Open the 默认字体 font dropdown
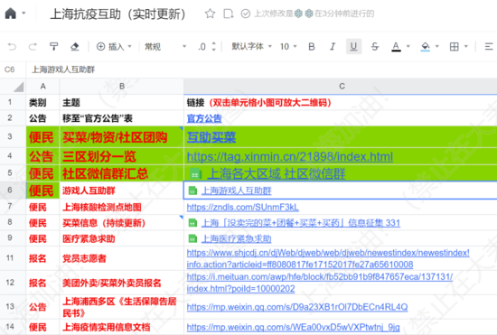The width and height of the screenshot is (497, 335). [252, 47]
